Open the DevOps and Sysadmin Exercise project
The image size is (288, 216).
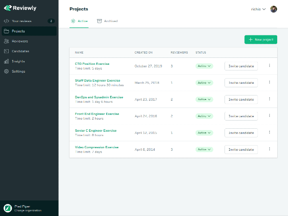99,97
